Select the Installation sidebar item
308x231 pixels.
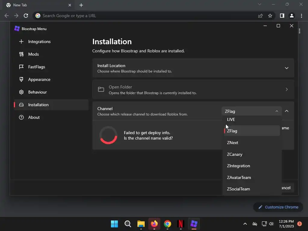tap(51, 105)
